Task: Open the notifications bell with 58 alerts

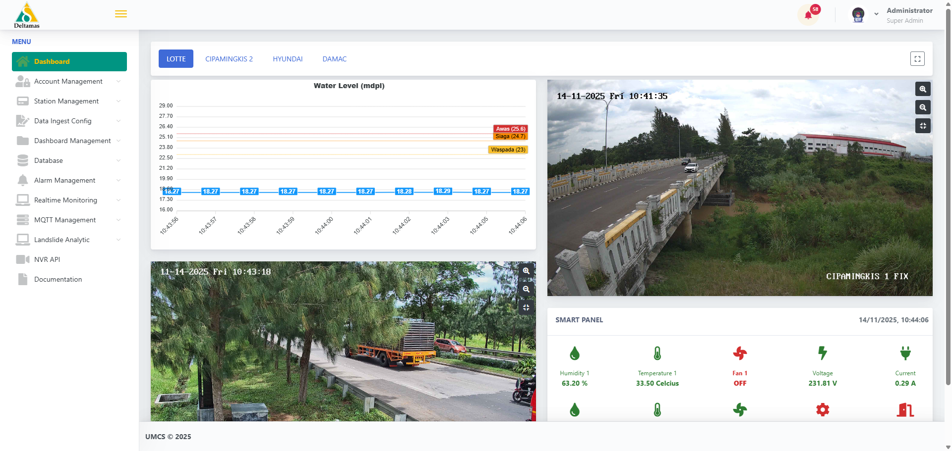Action: point(808,14)
